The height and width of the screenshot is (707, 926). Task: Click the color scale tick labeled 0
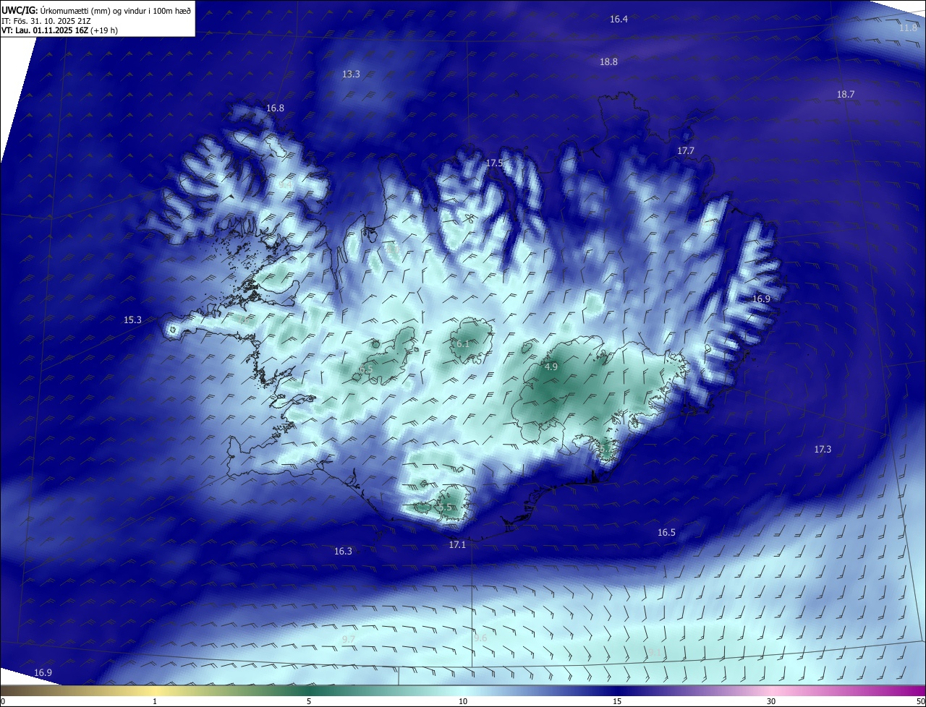[x=3, y=702]
